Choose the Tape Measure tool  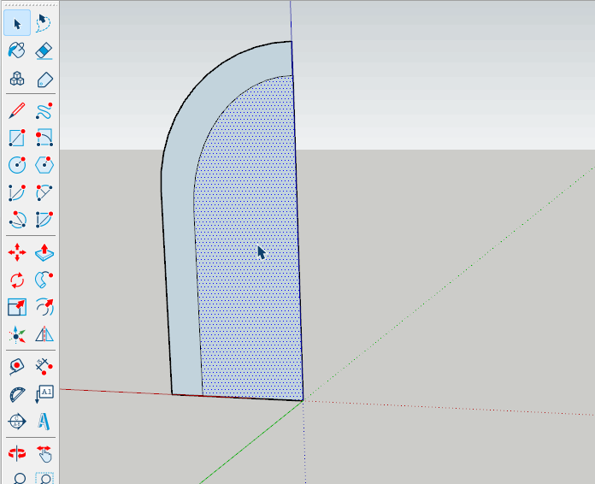click(x=17, y=367)
